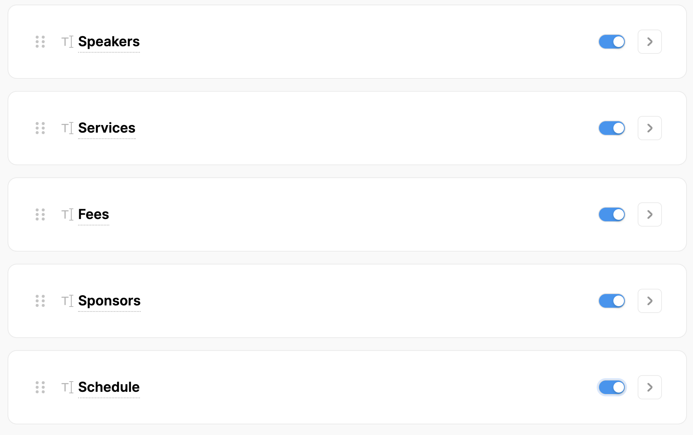693x435 pixels.
Task: Expand the Fees section chevron
Action: pyautogui.click(x=649, y=214)
